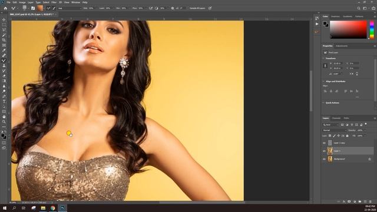377x212 pixels.
Task: Collapse the Quick Actions section
Action: click(x=323, y=102)
